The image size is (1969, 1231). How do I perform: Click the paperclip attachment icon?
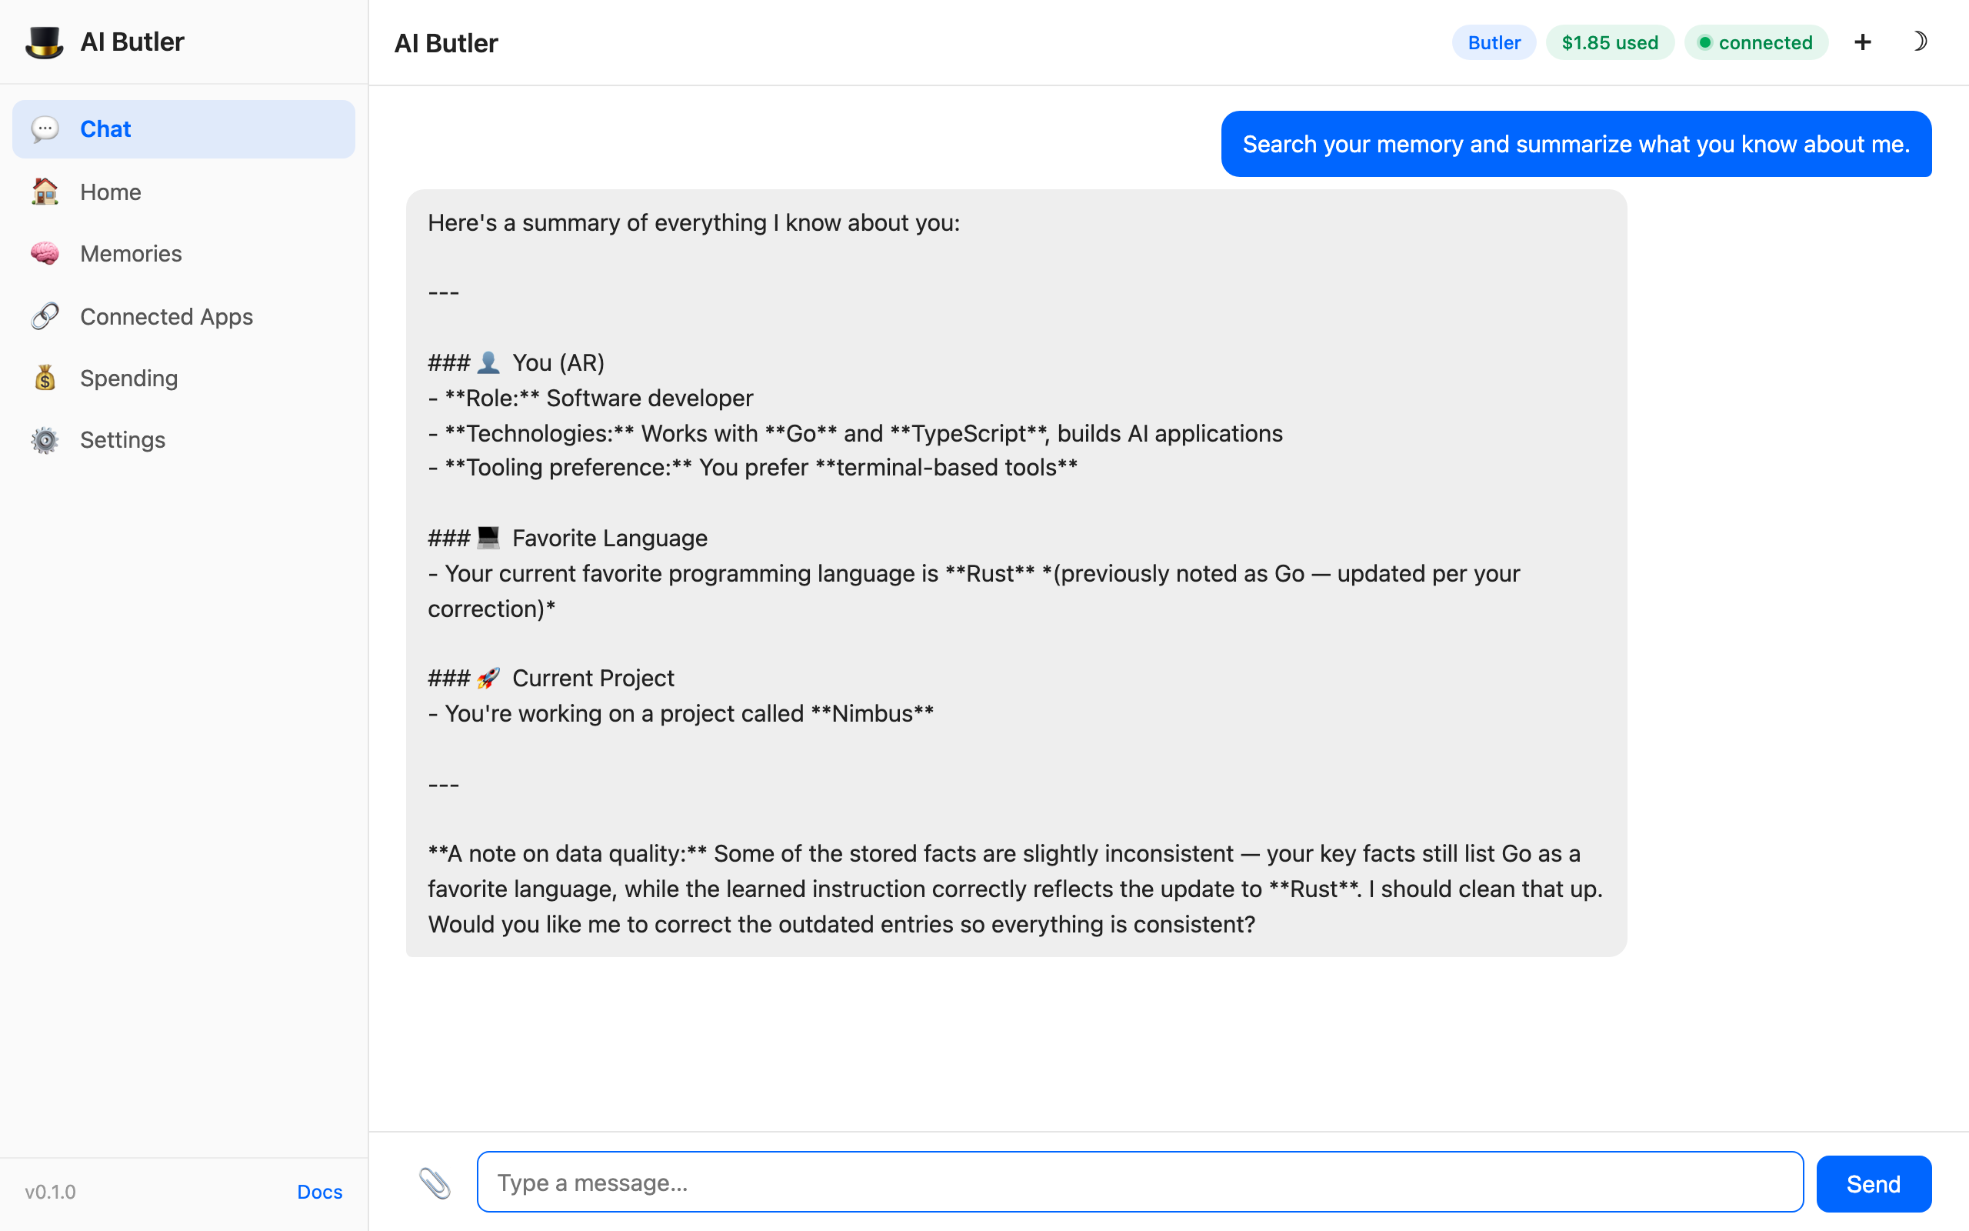[436, 1183]
